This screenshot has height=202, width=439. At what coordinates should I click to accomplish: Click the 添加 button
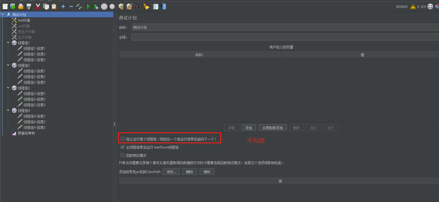tap(248, 128)
